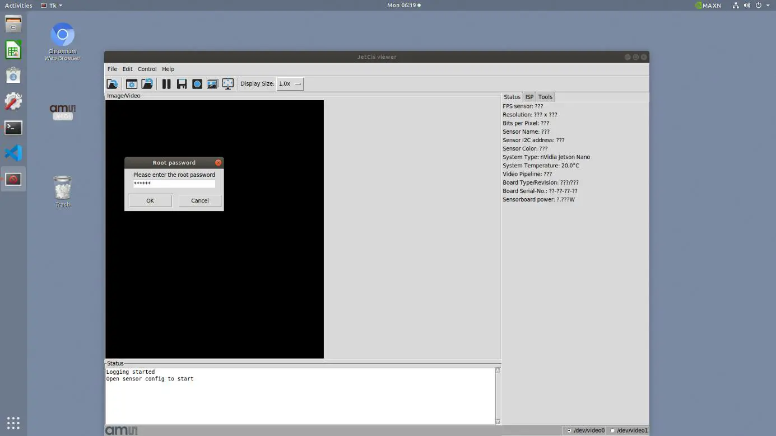Click the Bits per Pixel status line

click(x=526, y=123)
